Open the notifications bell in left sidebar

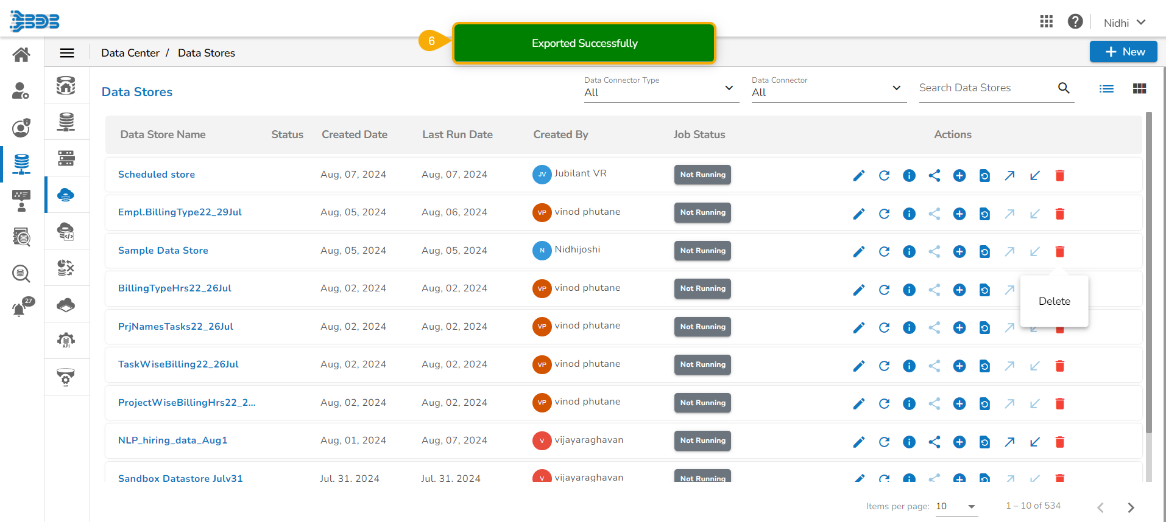(20, 308)
